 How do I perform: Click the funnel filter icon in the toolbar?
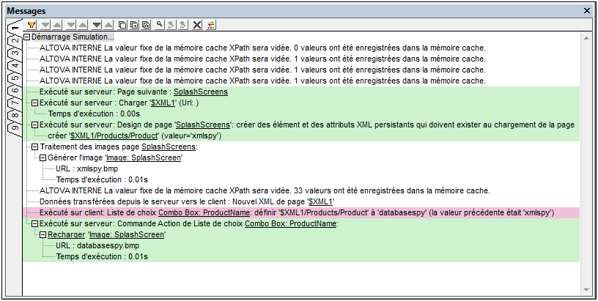[32, 24]
